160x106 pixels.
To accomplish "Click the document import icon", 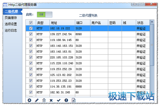I will [74, 100].
